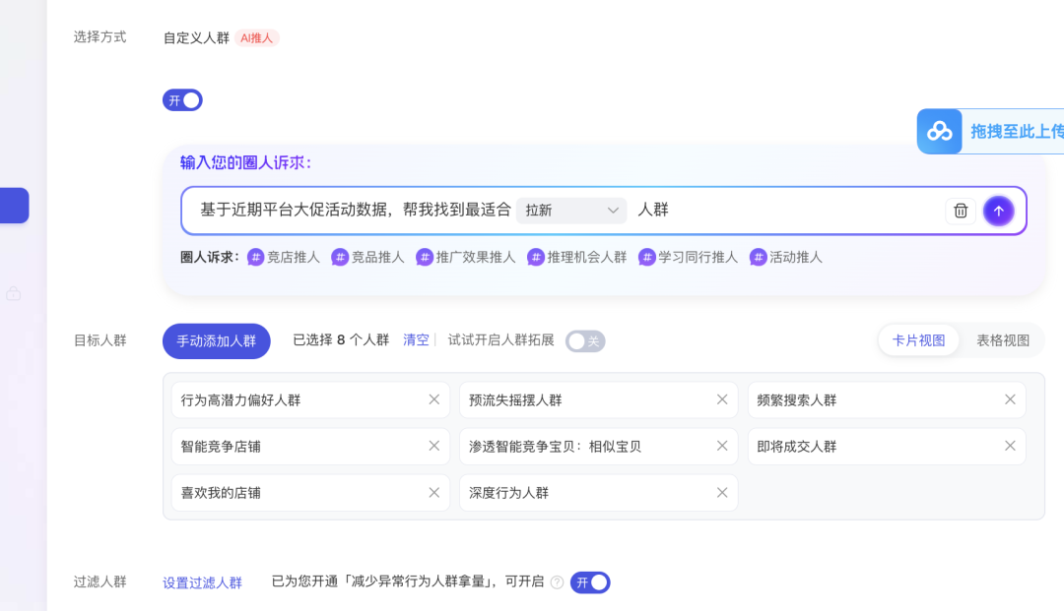Viewport: 1064px width, 611px height.
Task: Switch to 卡片视图 tab
Action: click(x=918, y=340)
